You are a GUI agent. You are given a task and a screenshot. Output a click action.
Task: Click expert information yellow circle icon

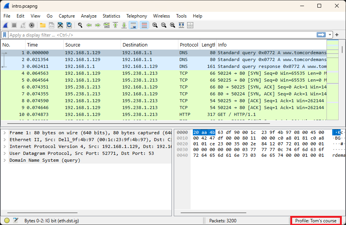pyautogui.click(x=7, y=220)
